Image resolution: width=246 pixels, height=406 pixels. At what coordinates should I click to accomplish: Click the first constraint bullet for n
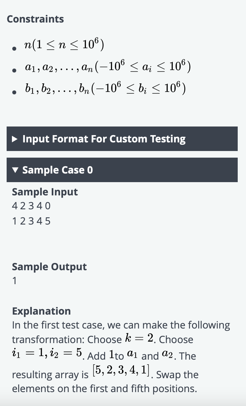[x=14, y=48]
